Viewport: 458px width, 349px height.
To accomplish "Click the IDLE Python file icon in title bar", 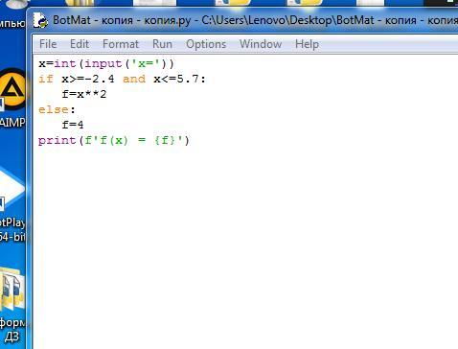I will pos(40,20).
